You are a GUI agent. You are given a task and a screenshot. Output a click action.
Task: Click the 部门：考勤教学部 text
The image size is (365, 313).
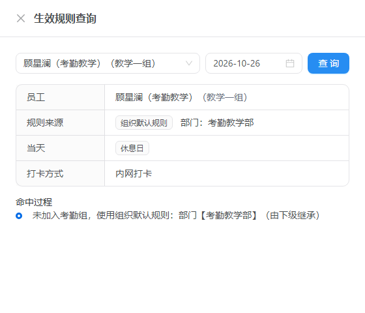[217, 123]
